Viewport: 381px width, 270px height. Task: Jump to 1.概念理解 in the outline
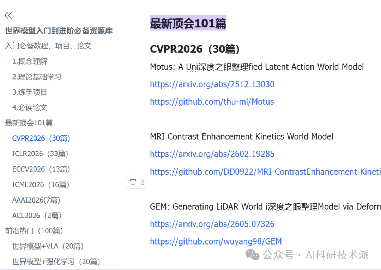pyautogui.click(x=30, y=61)
